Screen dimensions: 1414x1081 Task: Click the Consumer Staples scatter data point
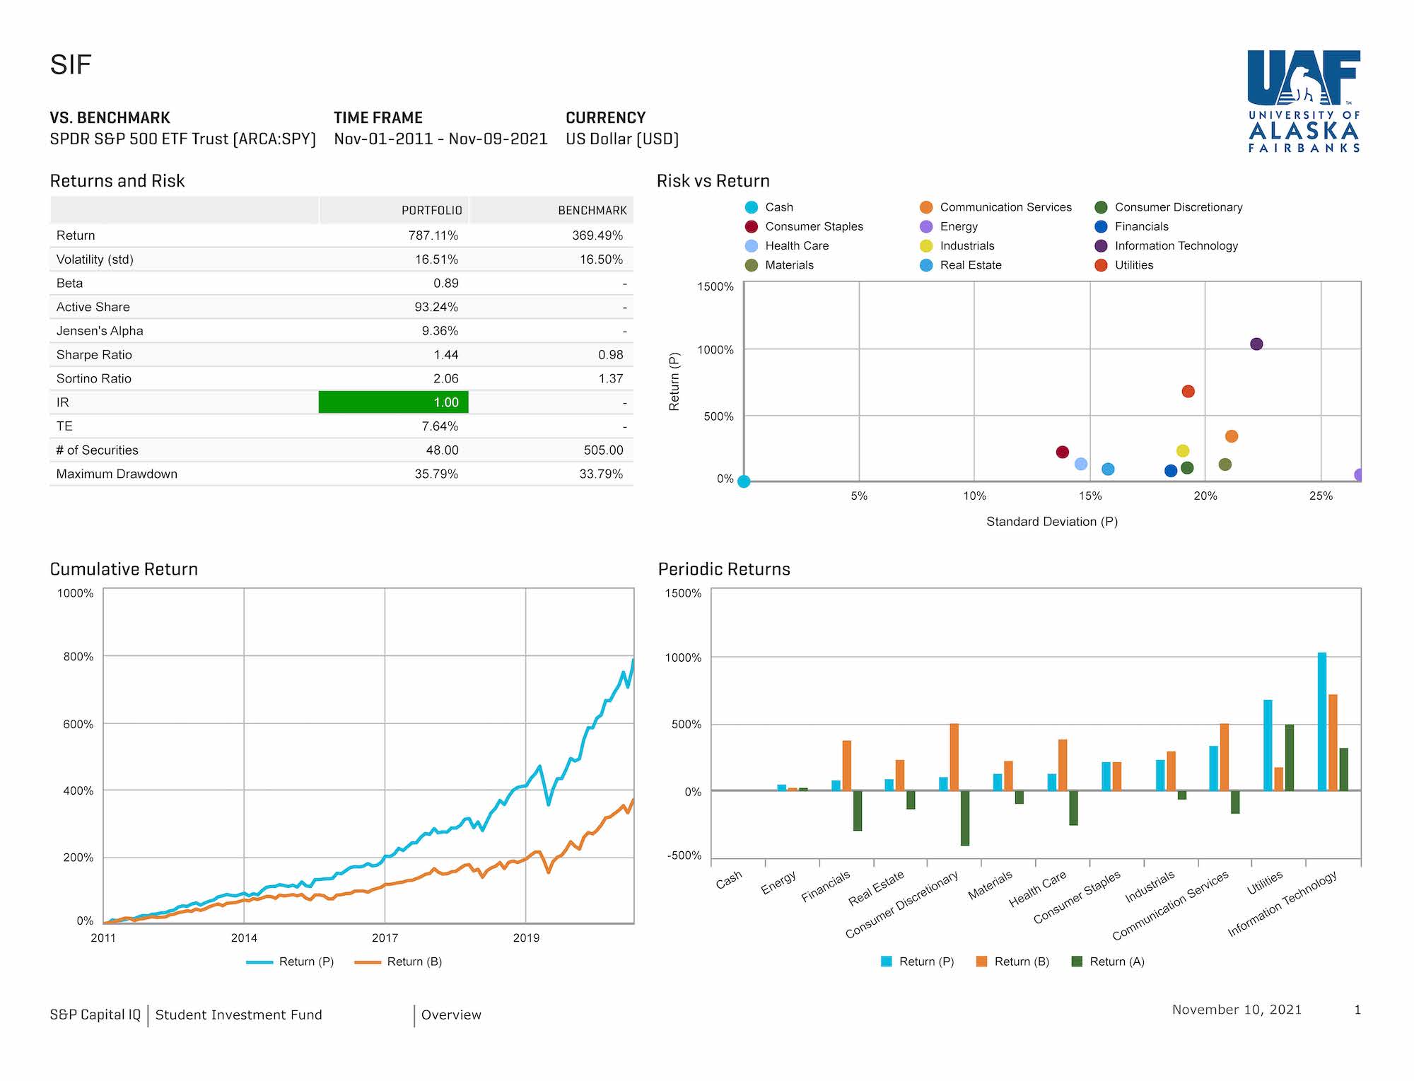pos(1062,452)
